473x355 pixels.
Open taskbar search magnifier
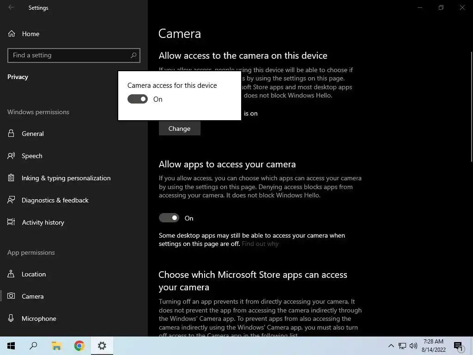click(33, 346)
